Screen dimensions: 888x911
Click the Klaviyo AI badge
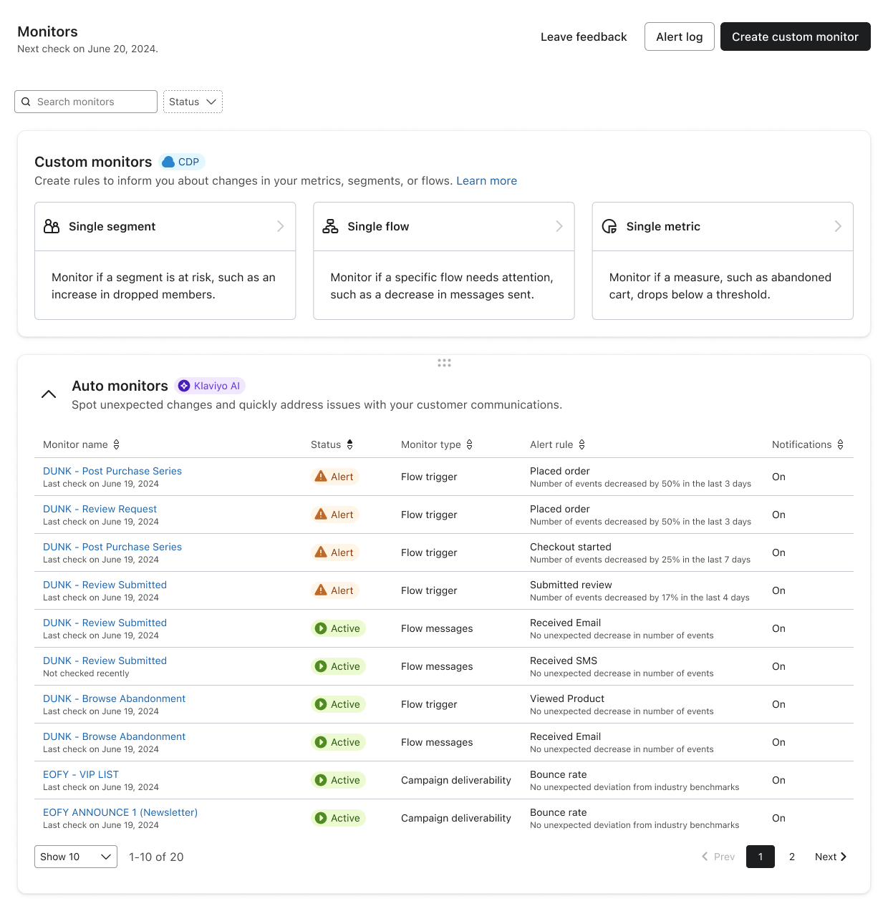[211, 386]
